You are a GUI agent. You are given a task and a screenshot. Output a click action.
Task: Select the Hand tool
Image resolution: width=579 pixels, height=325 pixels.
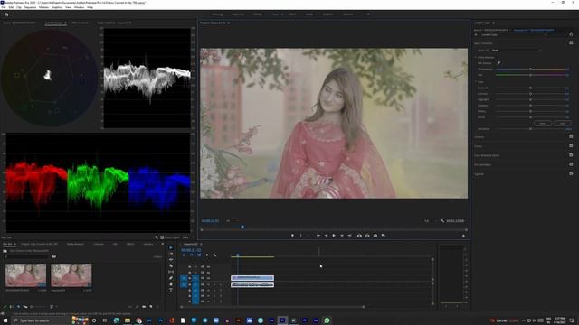(x=171, y=284)
